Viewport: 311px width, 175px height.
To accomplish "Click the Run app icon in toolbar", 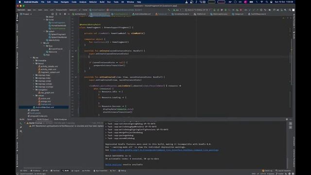I will coord(214,10).
